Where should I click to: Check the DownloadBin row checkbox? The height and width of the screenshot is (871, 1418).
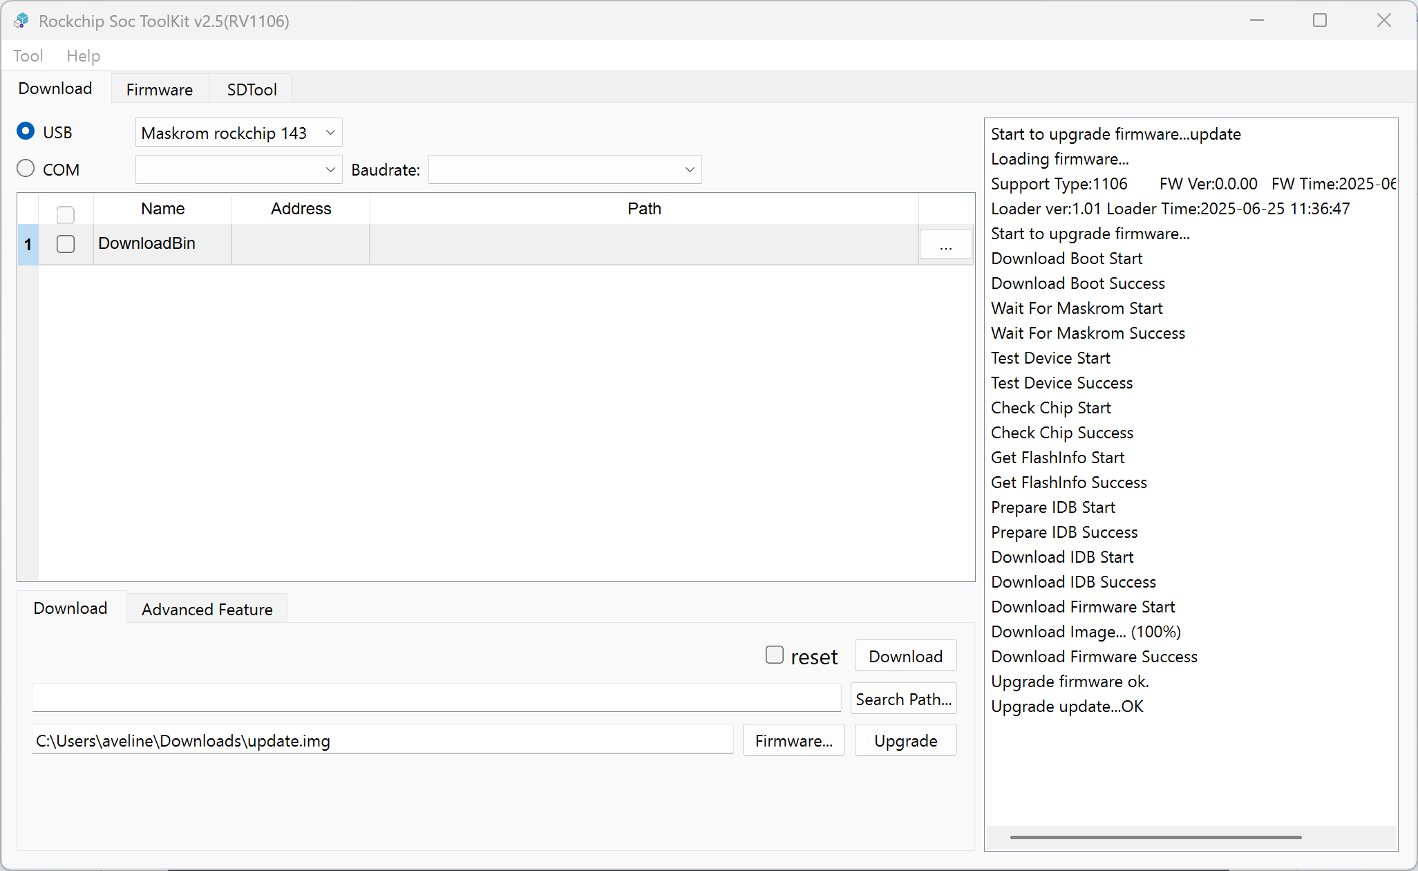point(66,244)
